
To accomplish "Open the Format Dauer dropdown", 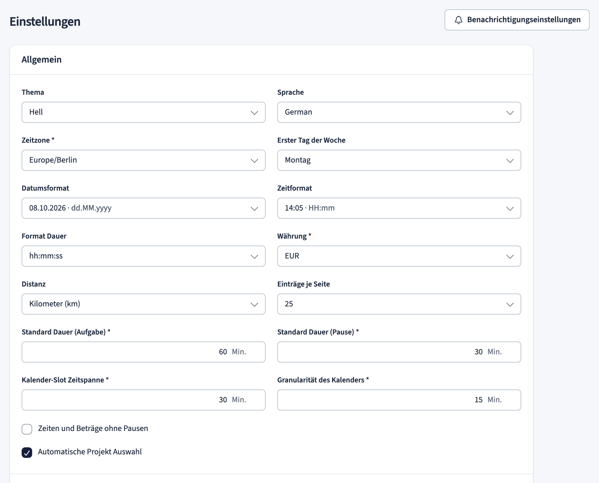I will 143,256.
